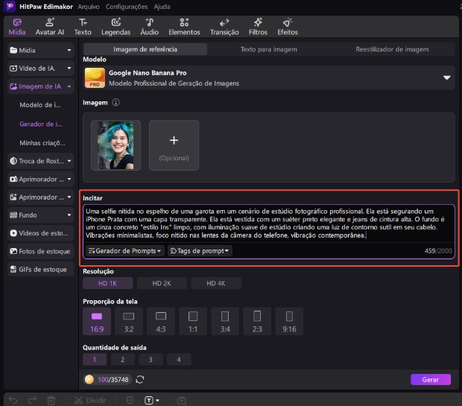
Task: Open the Arquivo menu
Action: [89, 7]
